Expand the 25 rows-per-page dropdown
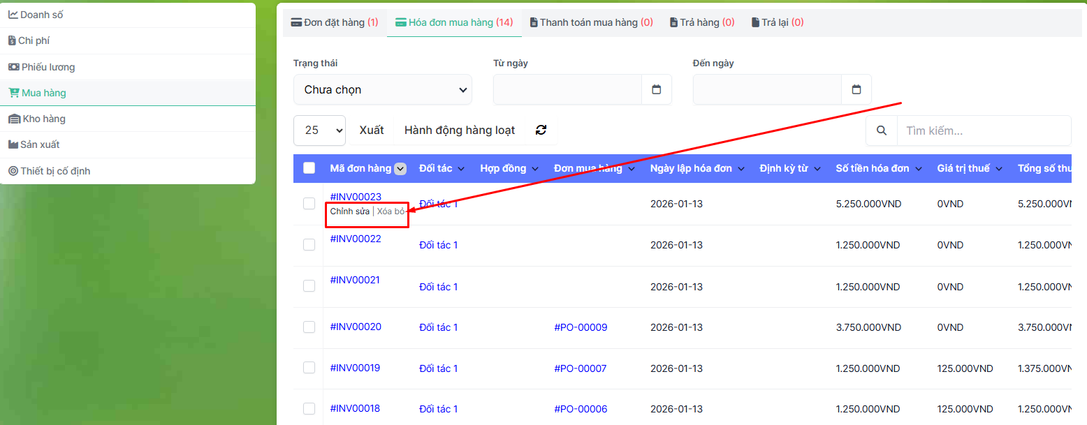The width and height of the screenshot is (1087, 425). pyautogui.click(x=320, y=130)
